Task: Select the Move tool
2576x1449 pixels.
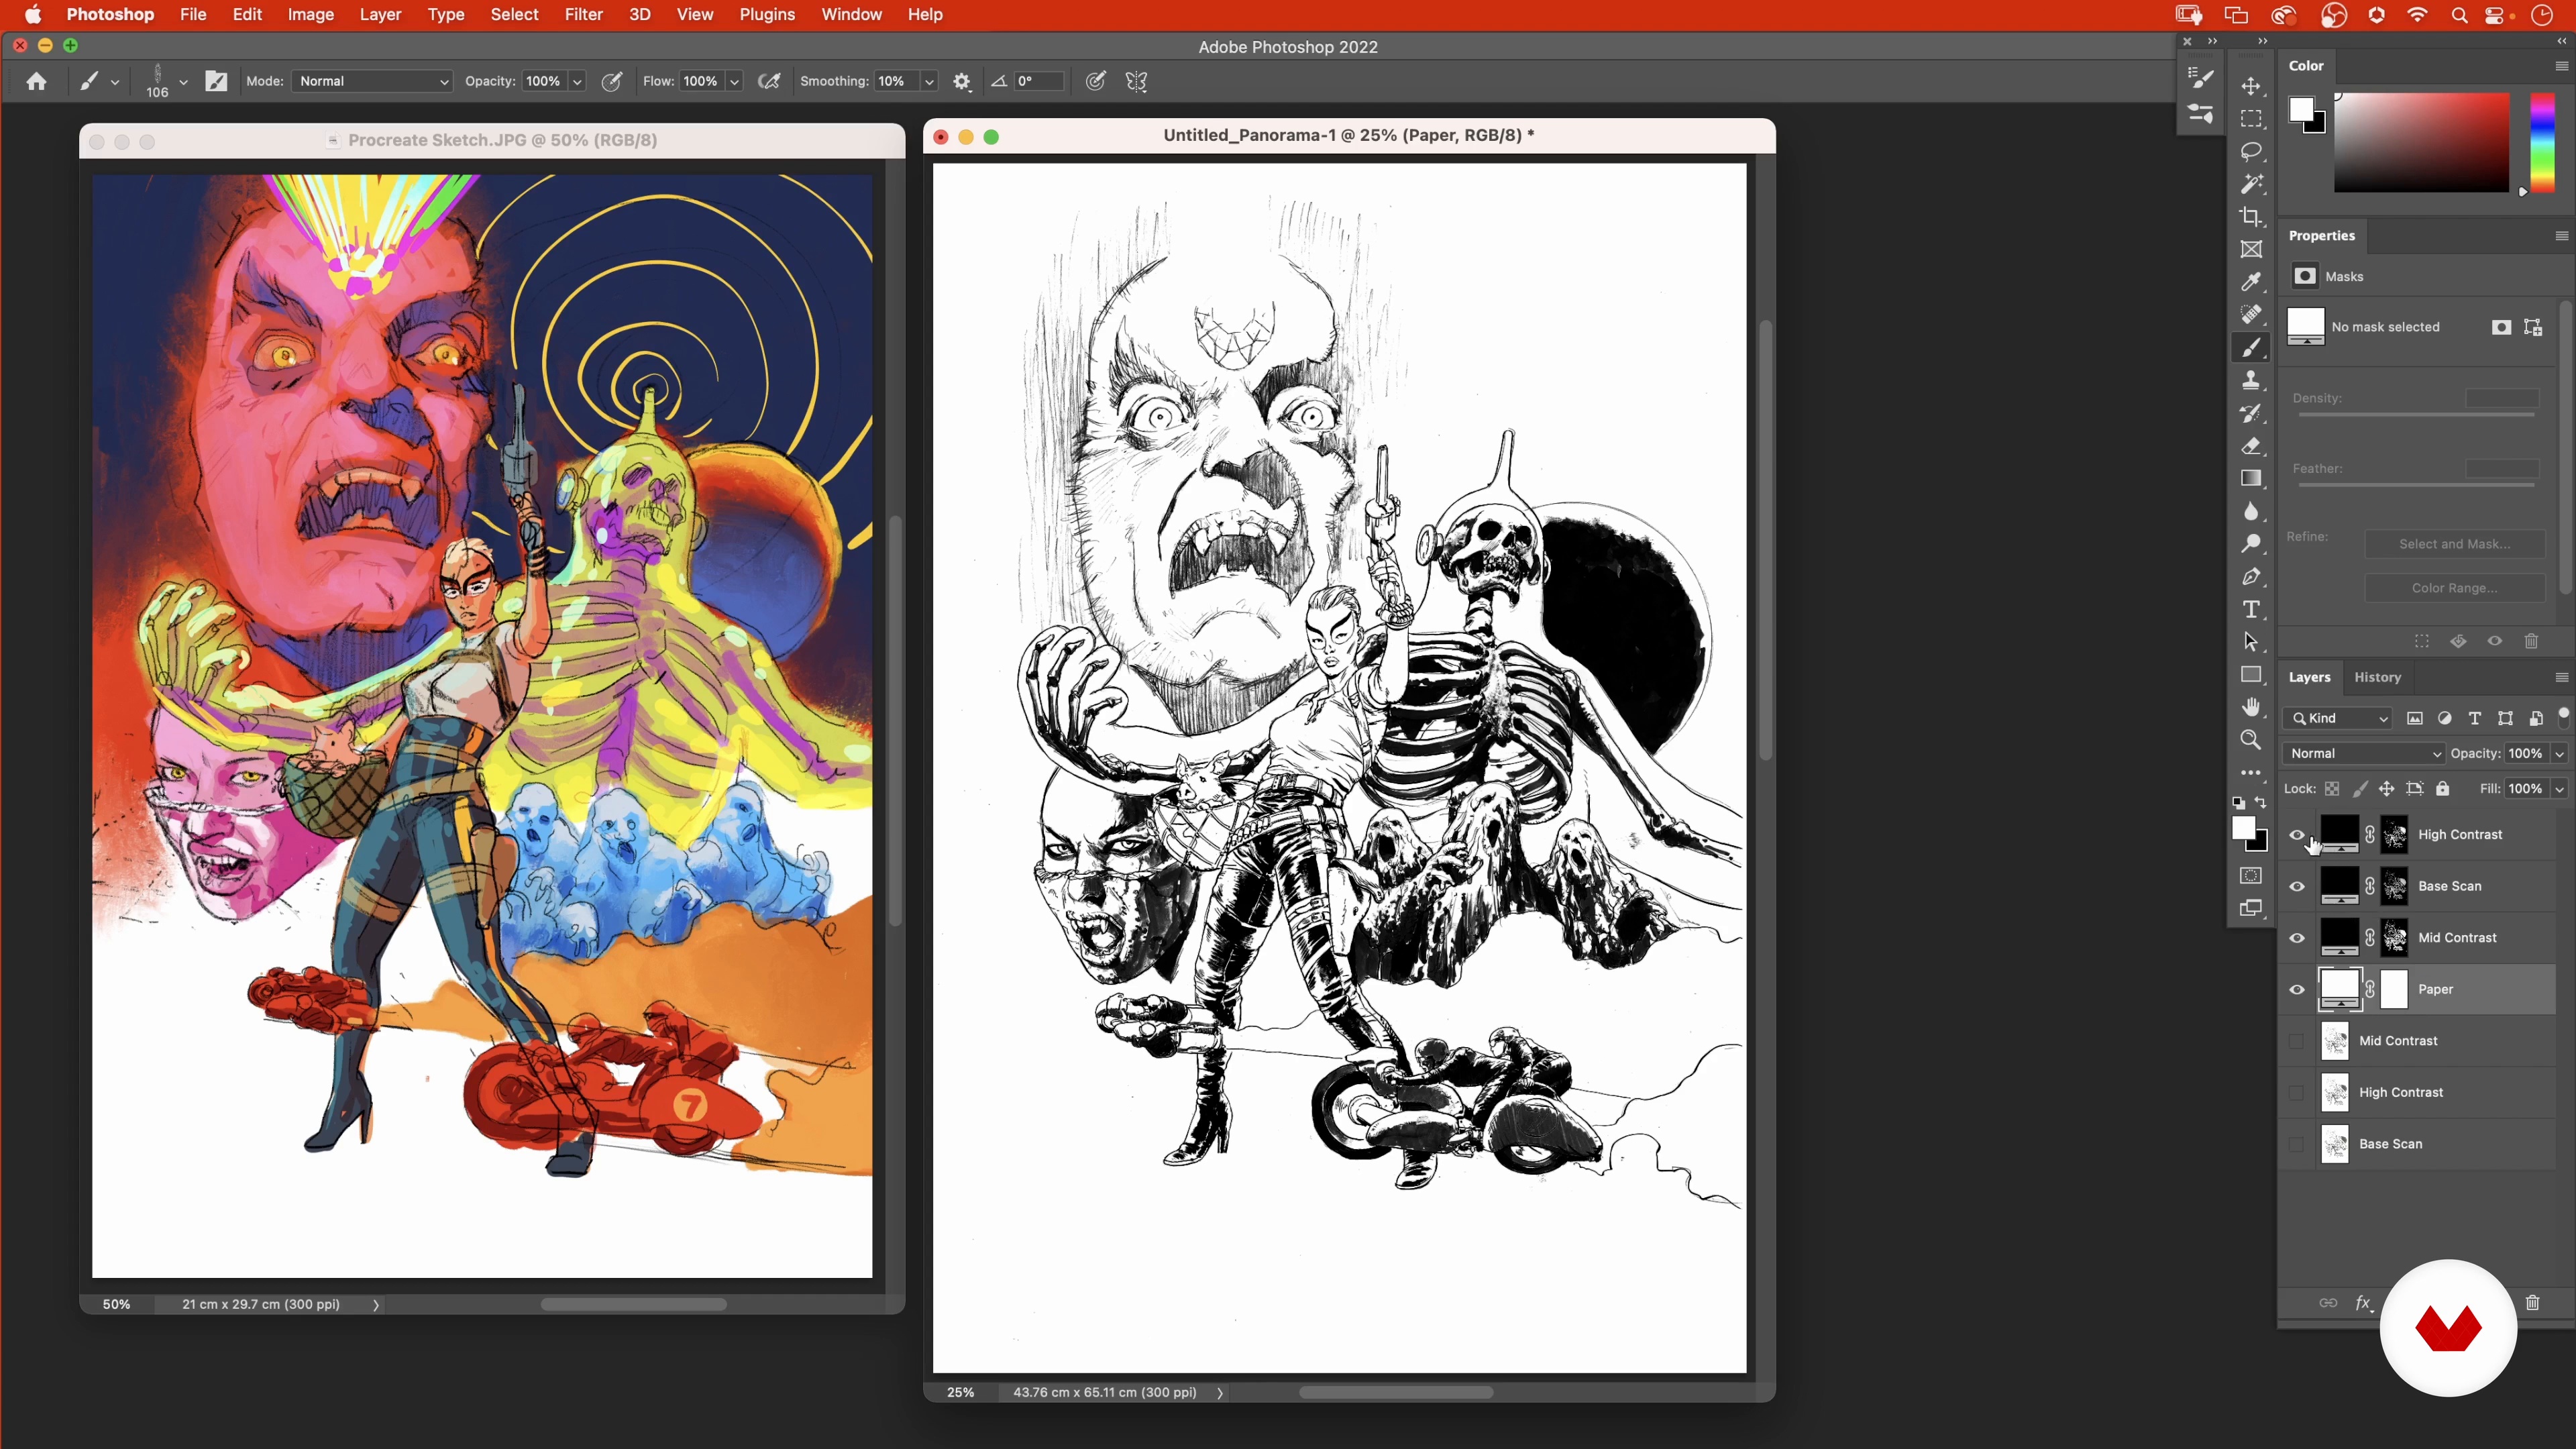Action: click(x=2251, y=86)
